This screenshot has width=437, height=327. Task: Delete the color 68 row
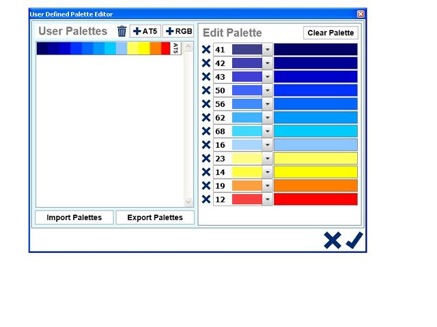[x=206, y=131]
